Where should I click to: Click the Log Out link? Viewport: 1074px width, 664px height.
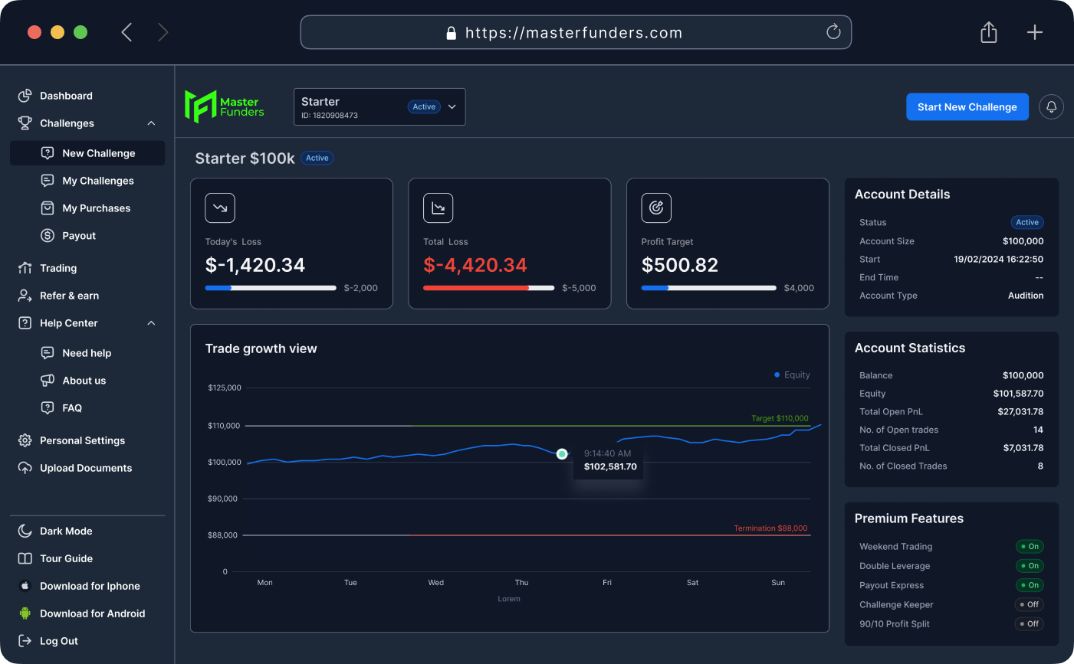click(x=58, y=641)
